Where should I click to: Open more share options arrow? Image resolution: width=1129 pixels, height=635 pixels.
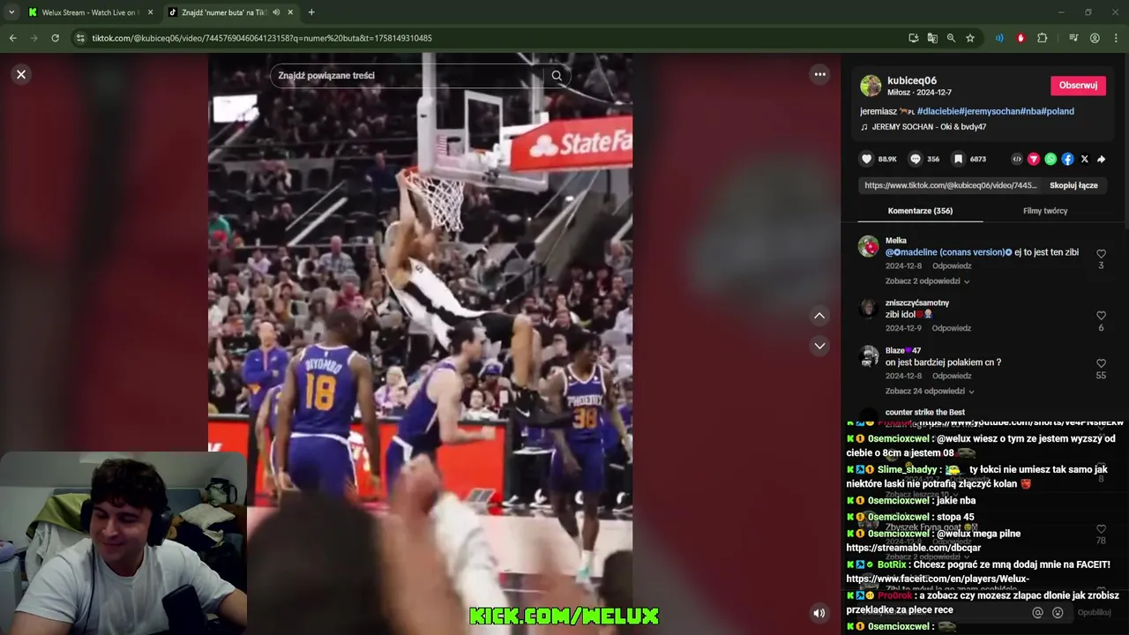[x=1101, y=159]
